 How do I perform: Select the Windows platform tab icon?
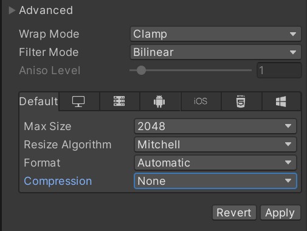pyautogui.click(x=281, y=102)
